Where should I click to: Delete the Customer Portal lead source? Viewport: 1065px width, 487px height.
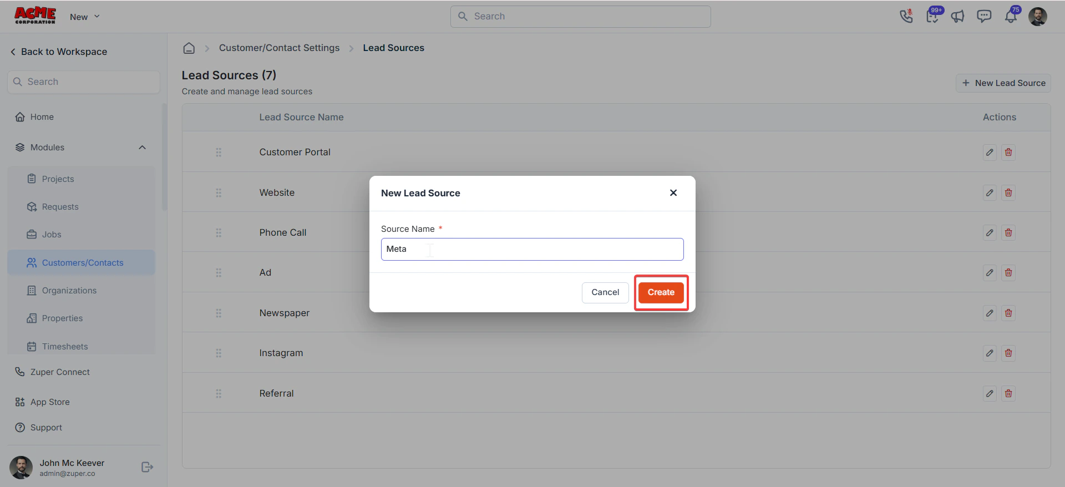click(1008, 152)
